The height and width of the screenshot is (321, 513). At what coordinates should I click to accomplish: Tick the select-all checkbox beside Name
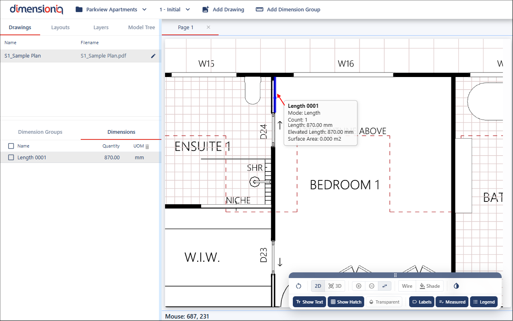[11, 146]
